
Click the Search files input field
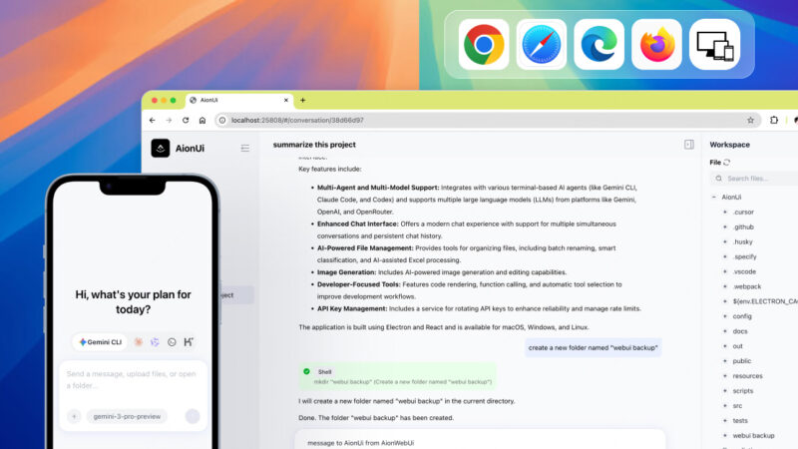coord(760,179)
